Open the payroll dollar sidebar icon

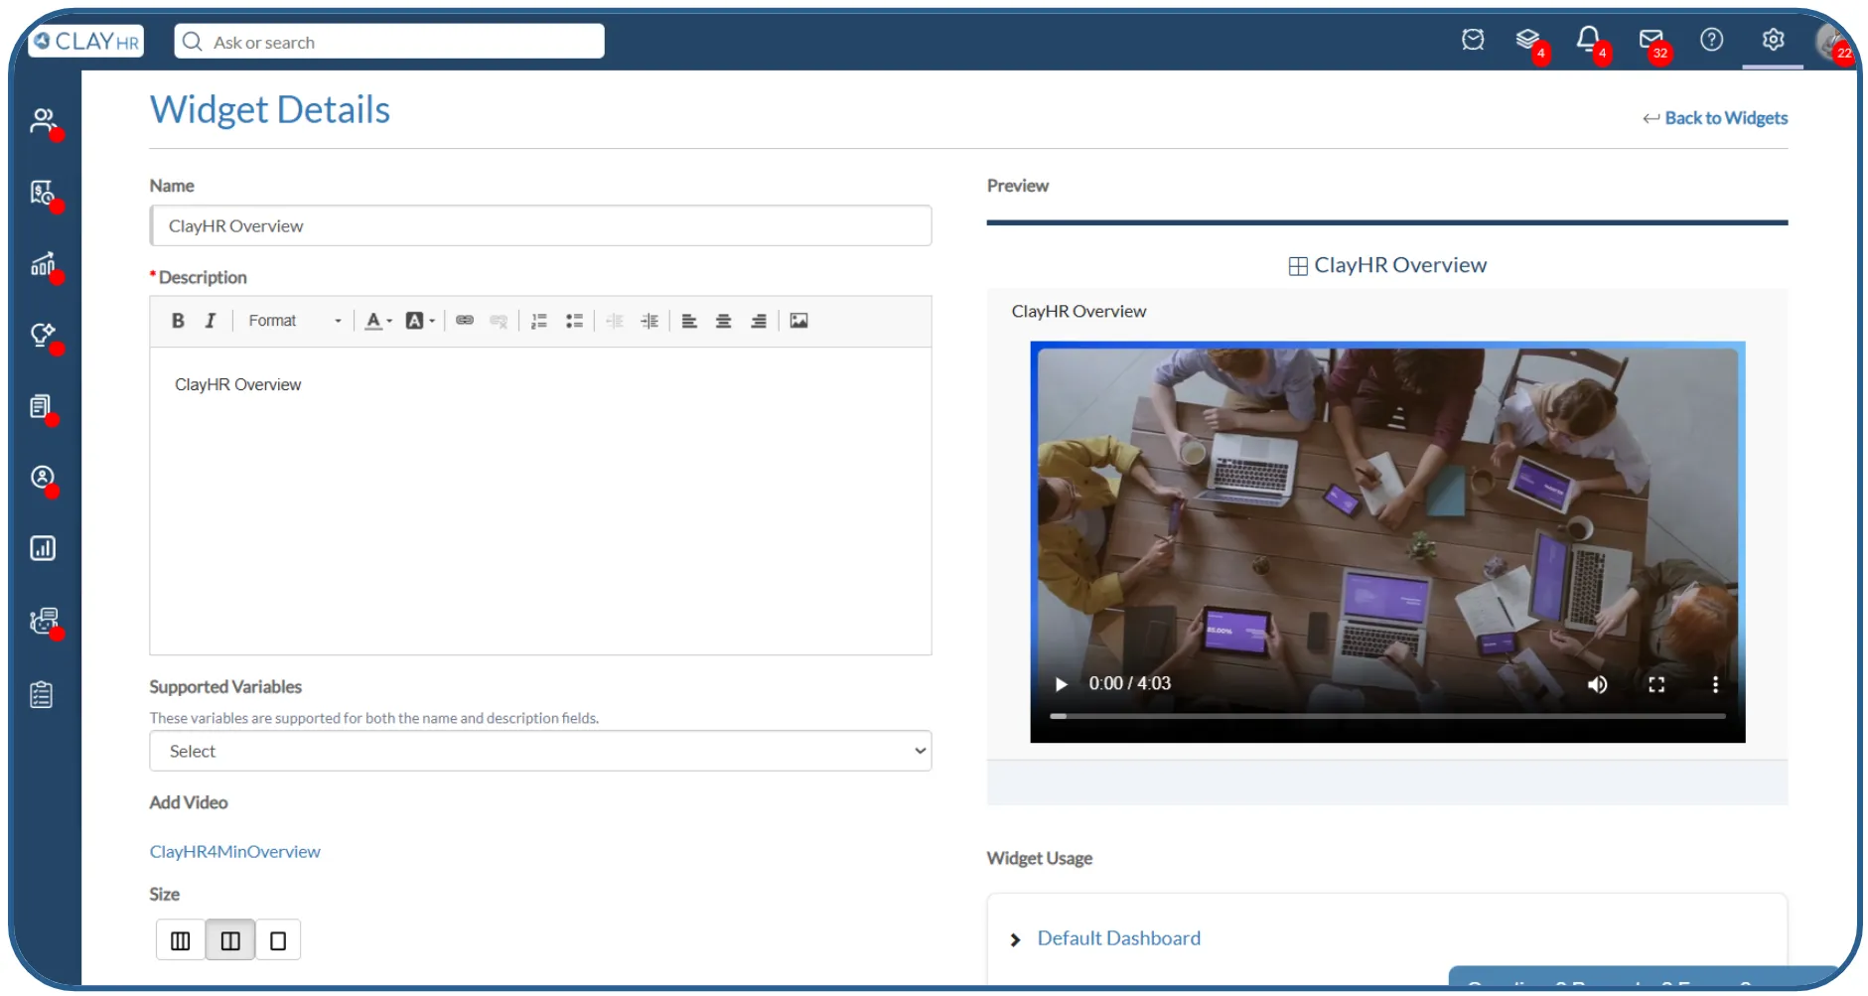point(43,193)
